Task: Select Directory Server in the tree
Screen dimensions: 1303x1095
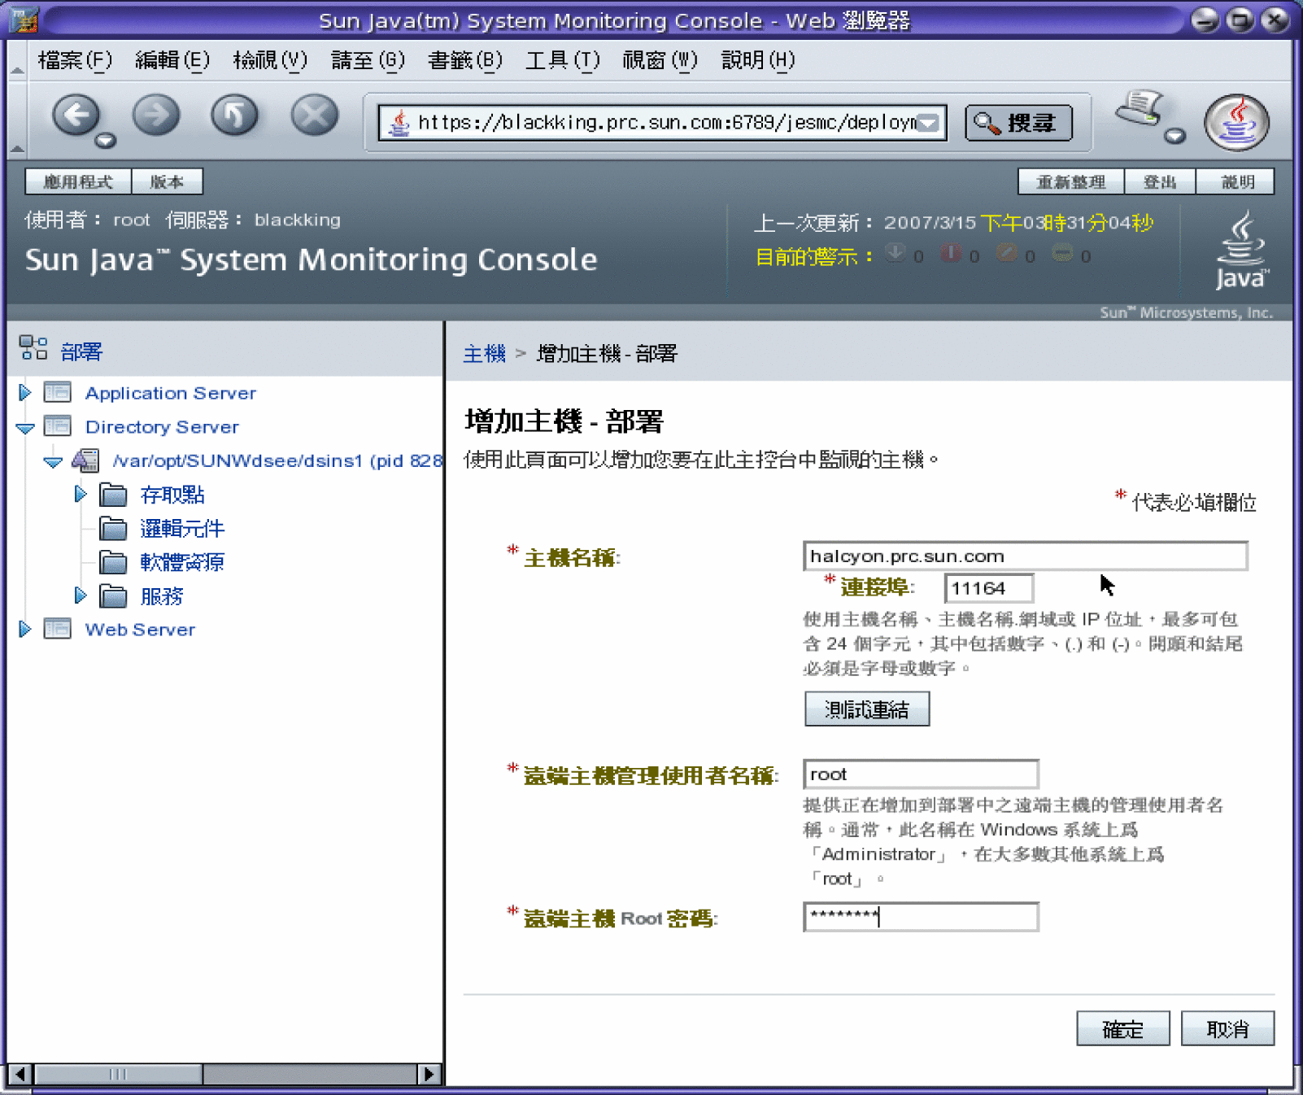Action: [162, 427]
